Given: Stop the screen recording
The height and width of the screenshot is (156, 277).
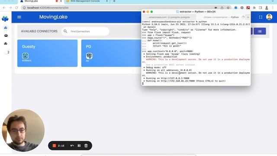Looking at the screenshot, I should pyautogui.click(x=54, y=146).
